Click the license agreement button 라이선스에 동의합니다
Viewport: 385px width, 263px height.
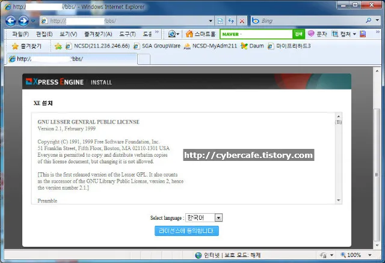tap(186, 231)
